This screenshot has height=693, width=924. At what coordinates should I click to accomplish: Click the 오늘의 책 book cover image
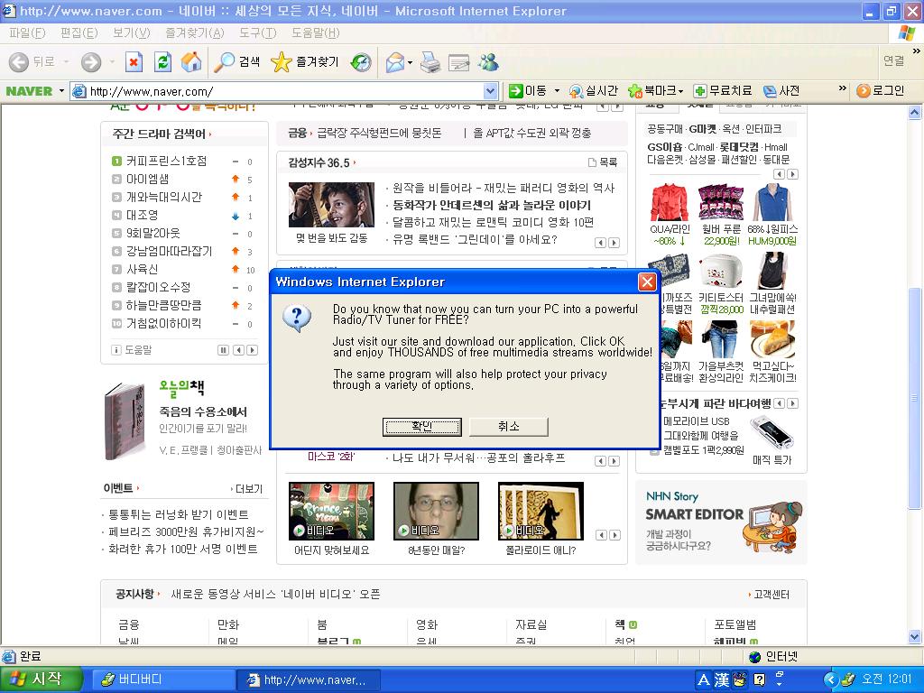coord(125,422)
